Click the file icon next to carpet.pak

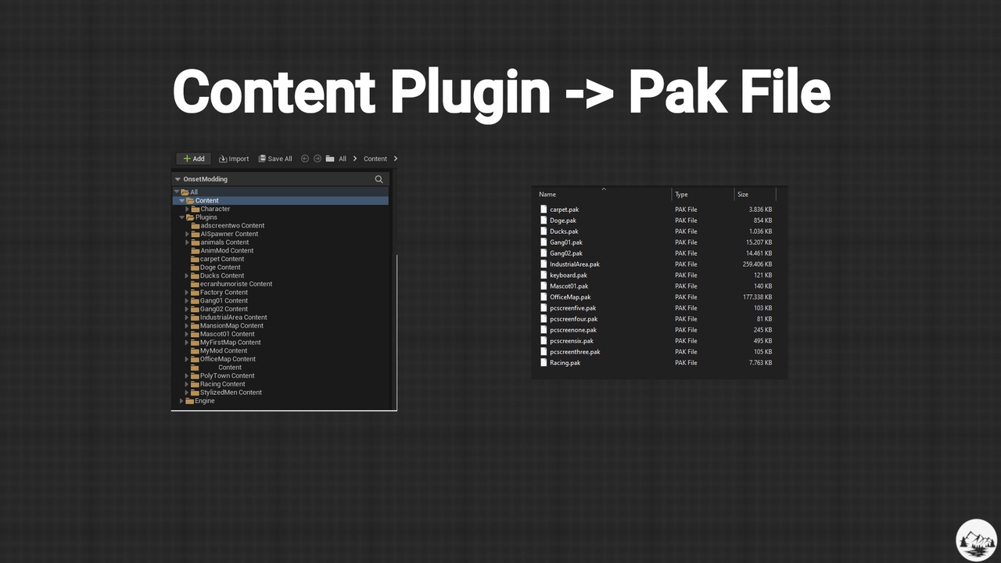pos(544,210)
